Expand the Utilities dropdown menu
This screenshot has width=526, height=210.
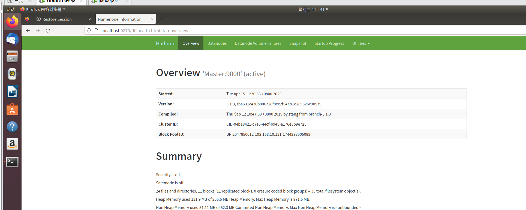pyautogui.click(x=361, y=43)
